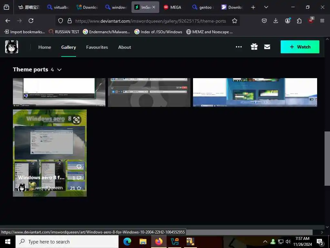The height and width of the screenshot is (248, 330).
Task: Open the network tray icon
Action: point(281,242)
